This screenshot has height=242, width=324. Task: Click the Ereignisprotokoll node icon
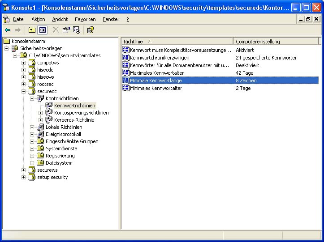pyautogui.click(x=40, y=134)
